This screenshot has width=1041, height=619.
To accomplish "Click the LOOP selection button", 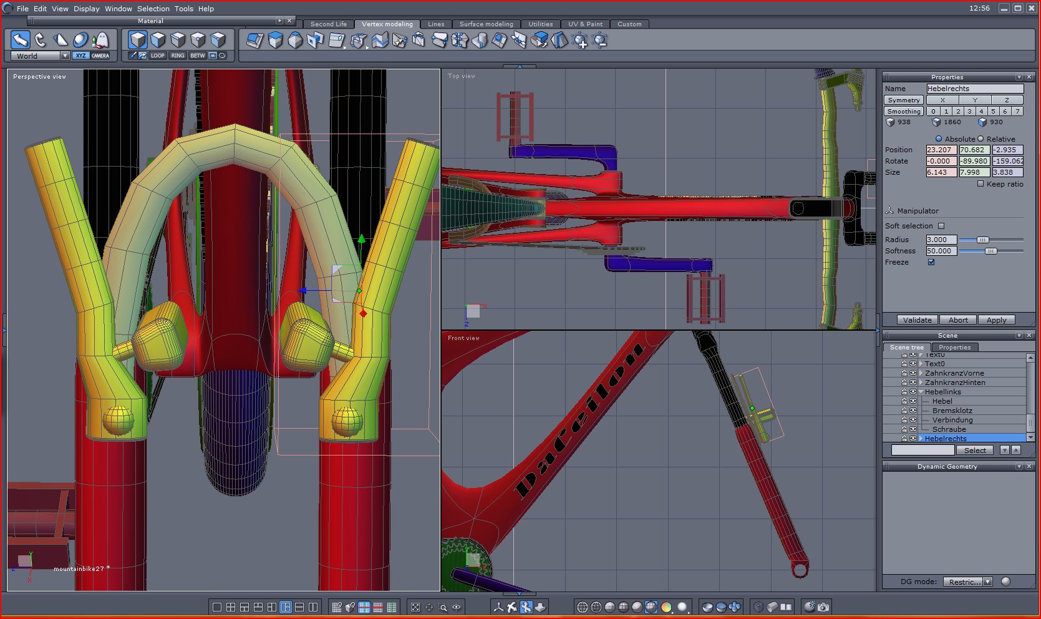I will (158, 56).
